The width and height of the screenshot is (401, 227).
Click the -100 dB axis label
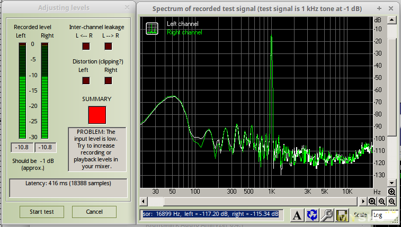379,139
